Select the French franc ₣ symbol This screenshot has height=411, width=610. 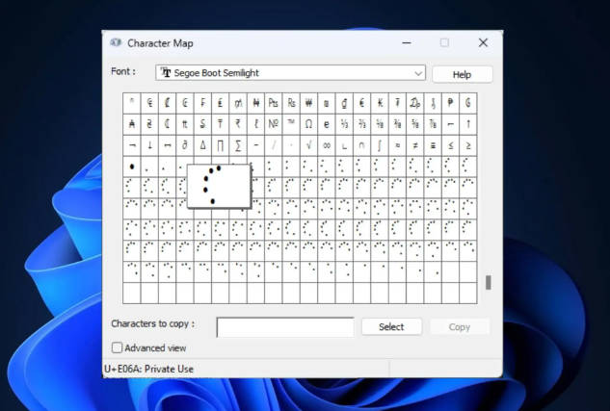click(x=202, y=103)
